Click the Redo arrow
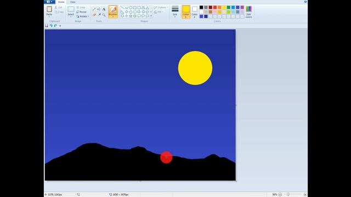The height and width of the screenshot is (197, 351). [x=55, y=26]
